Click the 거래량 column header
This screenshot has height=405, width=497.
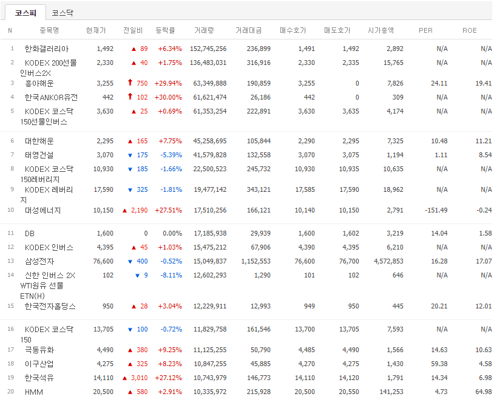tap(204, 30)
